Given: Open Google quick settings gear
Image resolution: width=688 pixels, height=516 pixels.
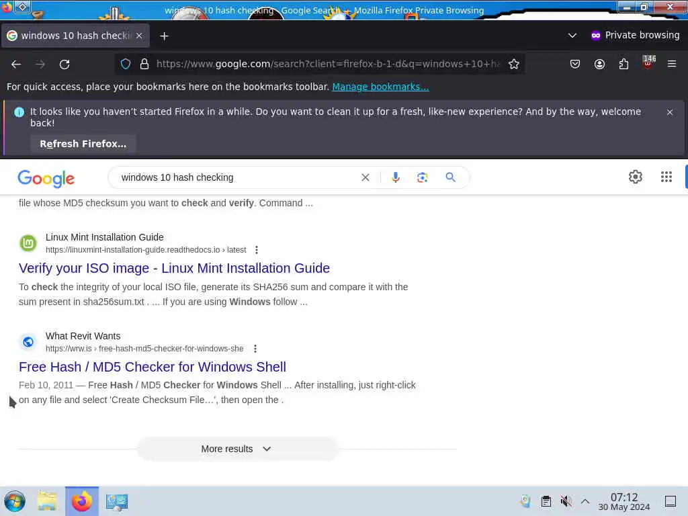Looking at the screenshot, I should 636,177.
